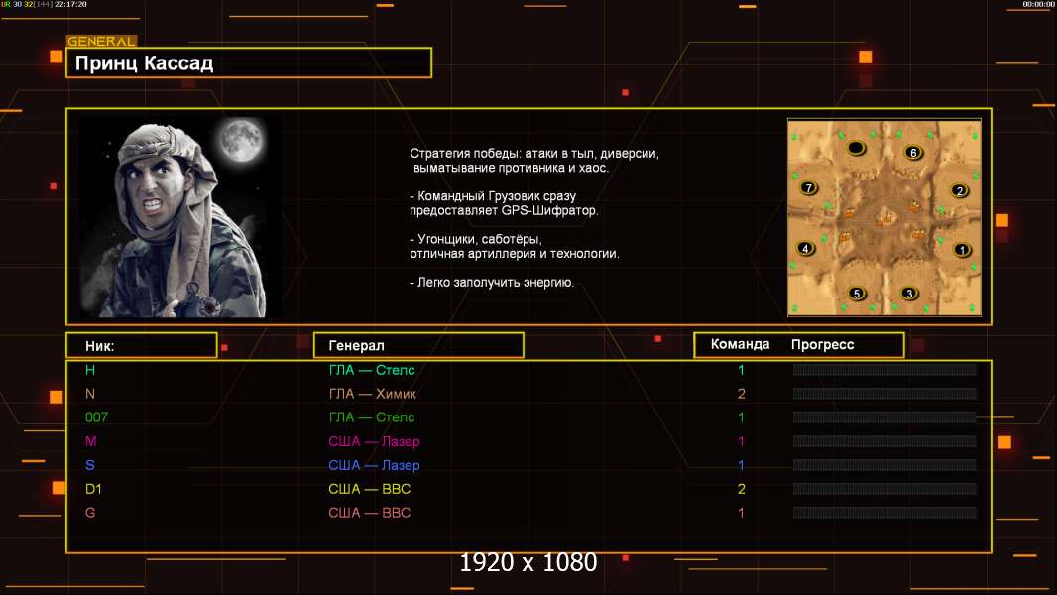Click 'США — ВВС' in player G's row
This screenshot has height=595, width=1057.
(370, 512)
